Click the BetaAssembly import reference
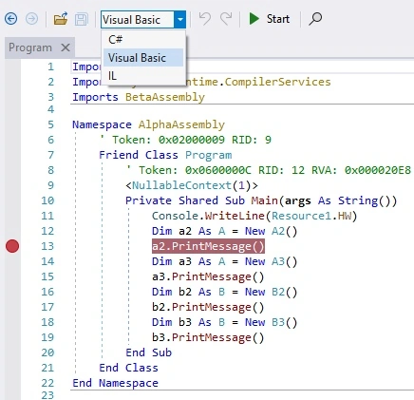The width and height of the screenshot is (414, 400). pos(165,97)
